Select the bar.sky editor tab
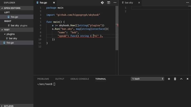This screenshot has height=107, width=191. point(130,3)
